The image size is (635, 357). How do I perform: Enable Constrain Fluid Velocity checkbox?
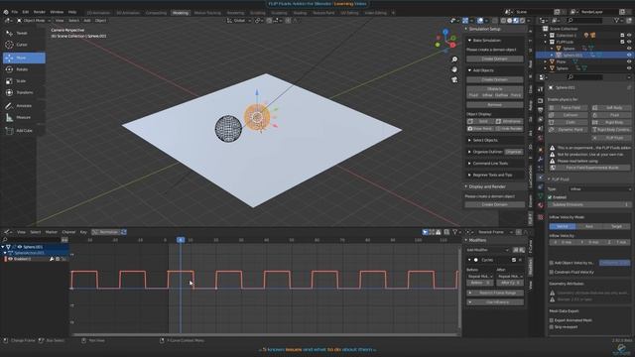pos(552,272)
